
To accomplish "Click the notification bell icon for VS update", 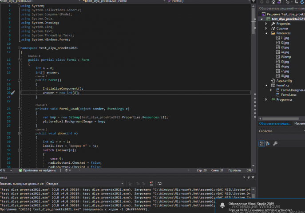I will [x=222, y=205].
